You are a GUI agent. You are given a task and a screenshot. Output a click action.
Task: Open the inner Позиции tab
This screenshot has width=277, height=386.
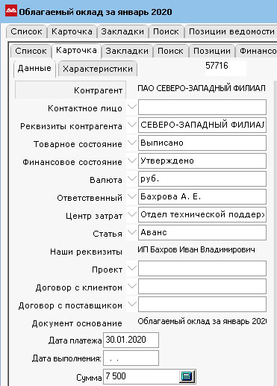pyautogui.click(x=212, y=51)
